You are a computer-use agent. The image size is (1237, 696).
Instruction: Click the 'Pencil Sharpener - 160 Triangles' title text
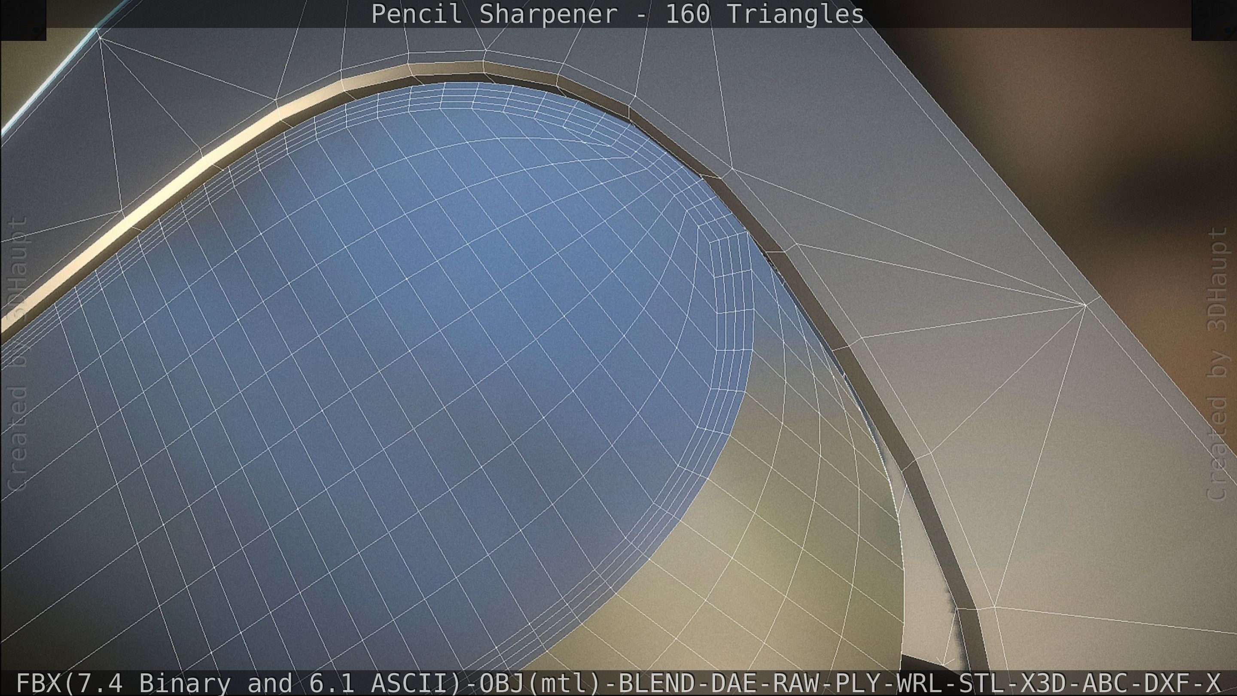pyautogui.click(x=618, y=15)
